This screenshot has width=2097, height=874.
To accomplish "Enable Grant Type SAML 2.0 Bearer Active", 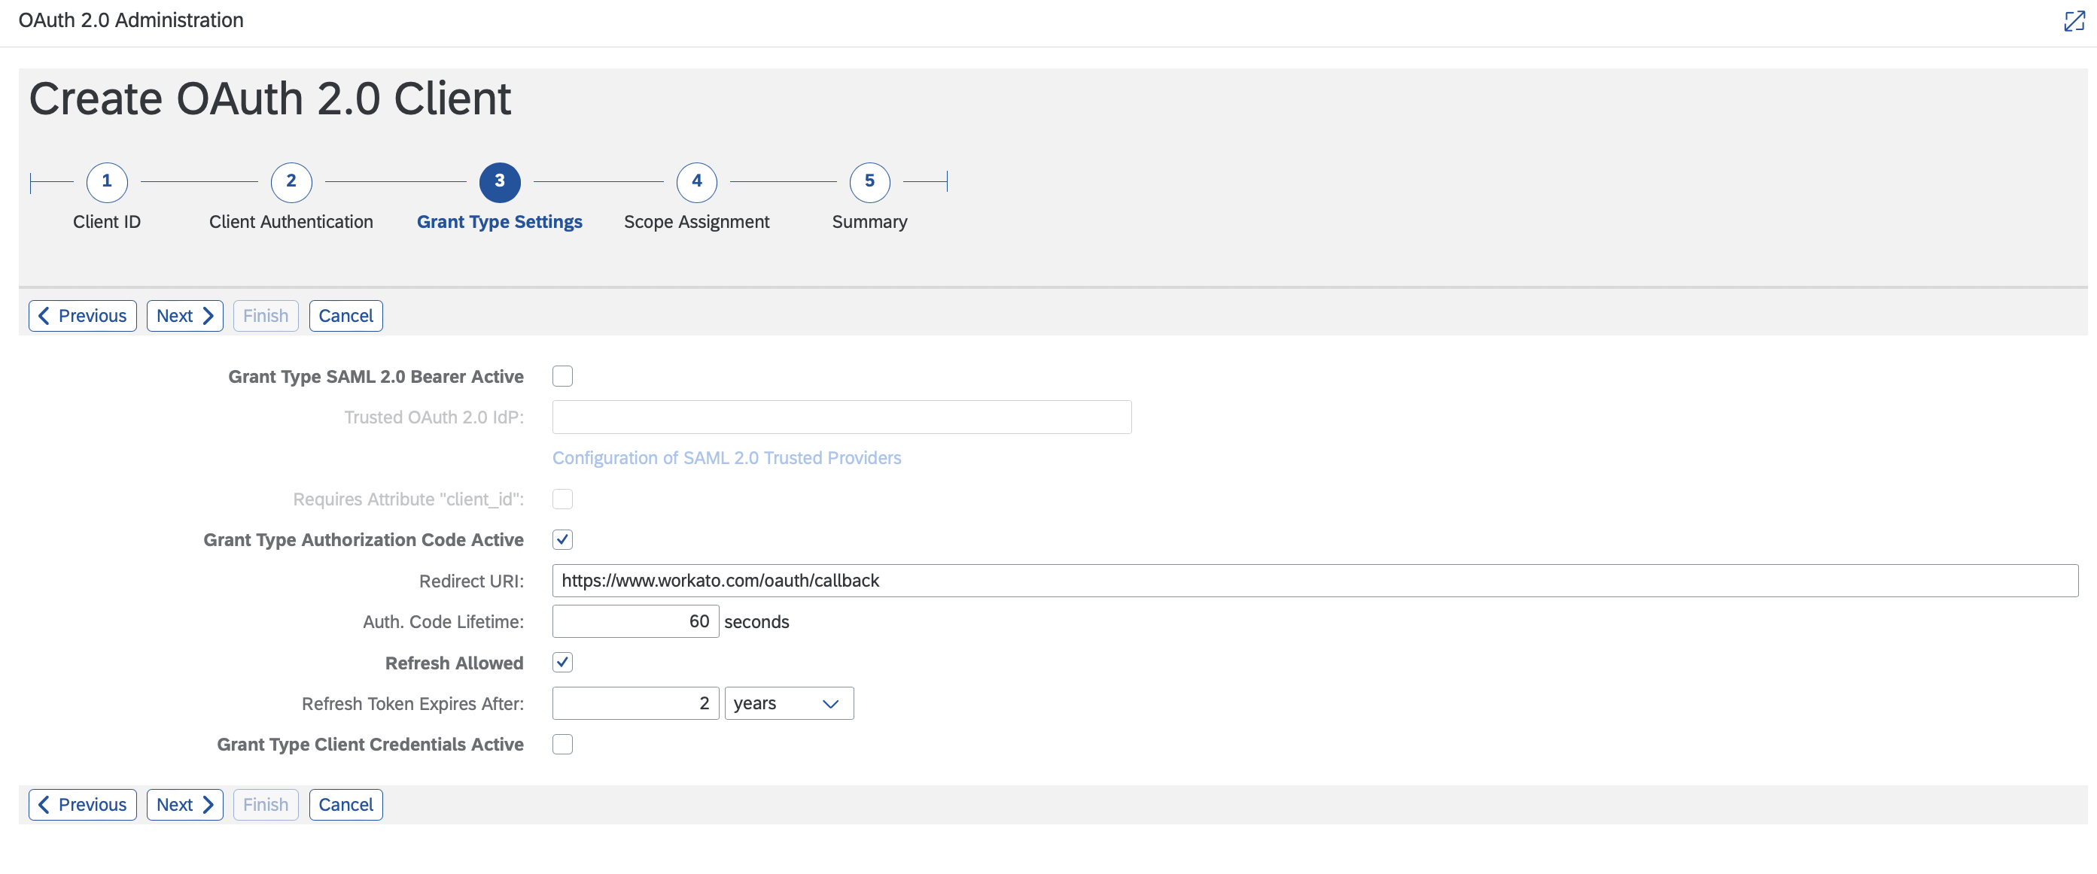I will coord(562,375).
